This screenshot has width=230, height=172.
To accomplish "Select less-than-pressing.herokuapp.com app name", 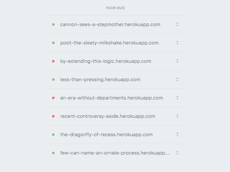I will 100,80.
